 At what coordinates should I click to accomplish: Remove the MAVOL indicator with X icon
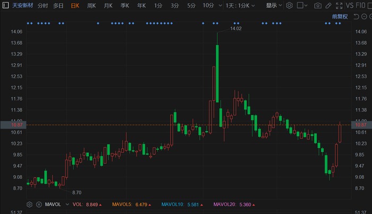pos(39,204)
